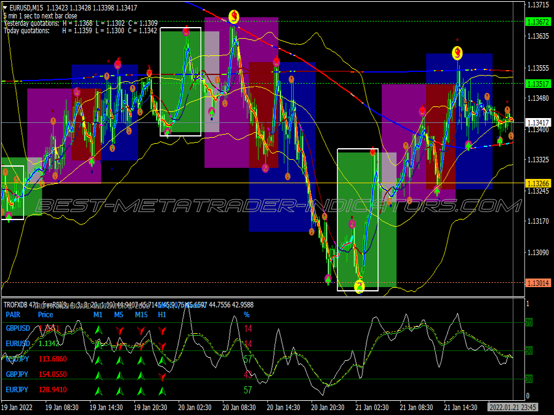This screenshot has height=415, width=554.
Task: Click the triangle arrow beside EURUSD,M15 title
Action: click(x=5, y=7)
